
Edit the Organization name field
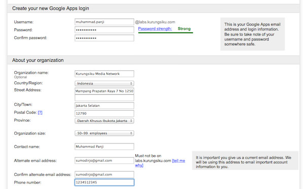coord(104,74)
